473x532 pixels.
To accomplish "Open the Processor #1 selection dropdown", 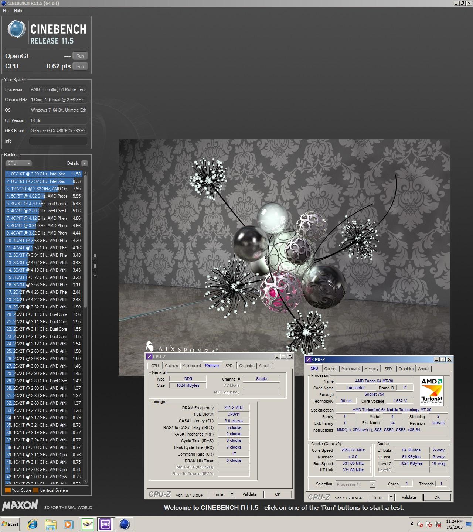I will (355, 484).
